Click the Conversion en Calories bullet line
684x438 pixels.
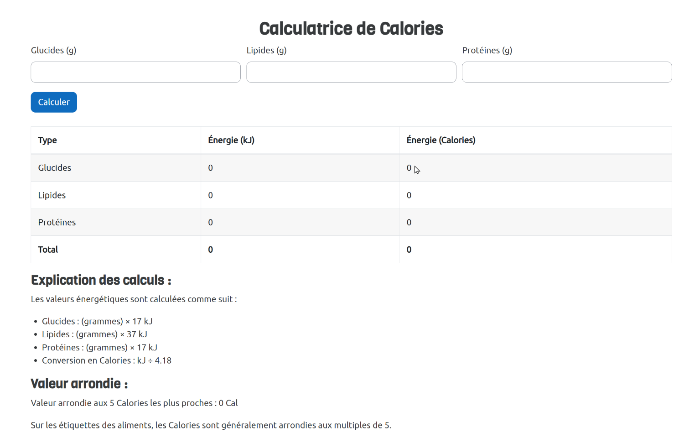pyautogui.click(x=107, y=360)
